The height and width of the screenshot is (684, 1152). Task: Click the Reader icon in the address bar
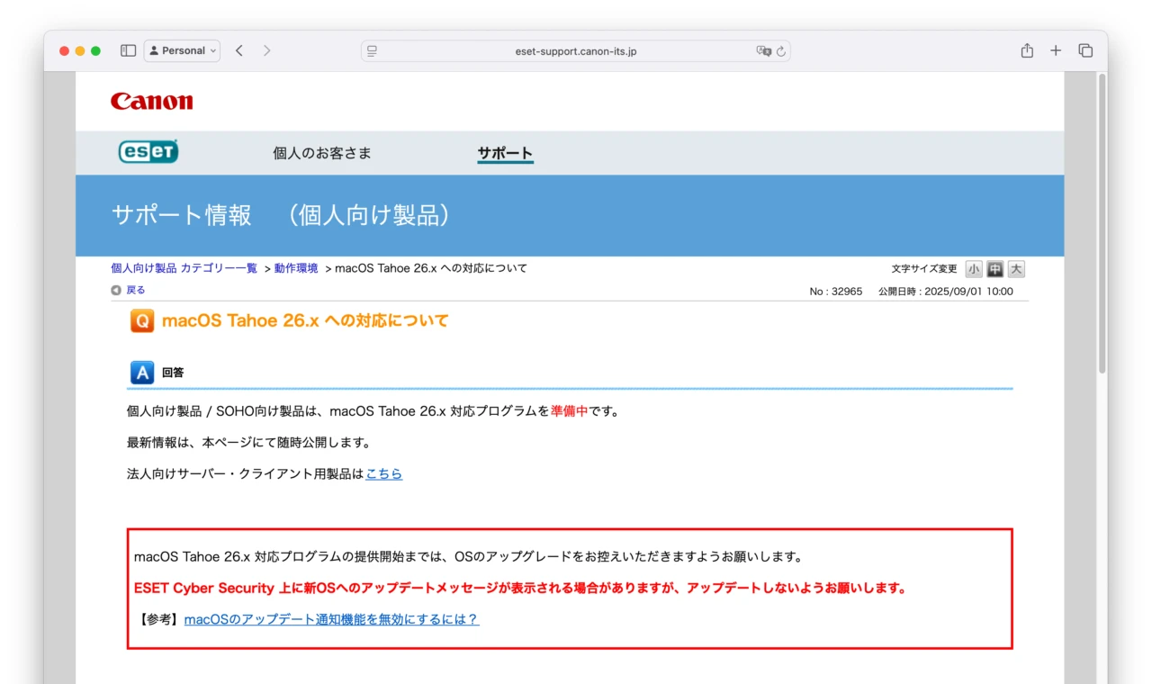372,50
